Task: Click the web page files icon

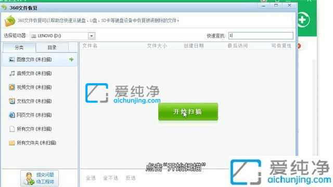Action: 11,115
